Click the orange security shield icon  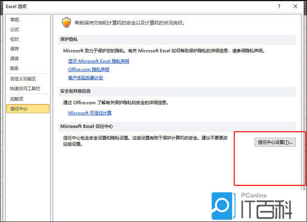pyautogui.click(x=66, y=22)
